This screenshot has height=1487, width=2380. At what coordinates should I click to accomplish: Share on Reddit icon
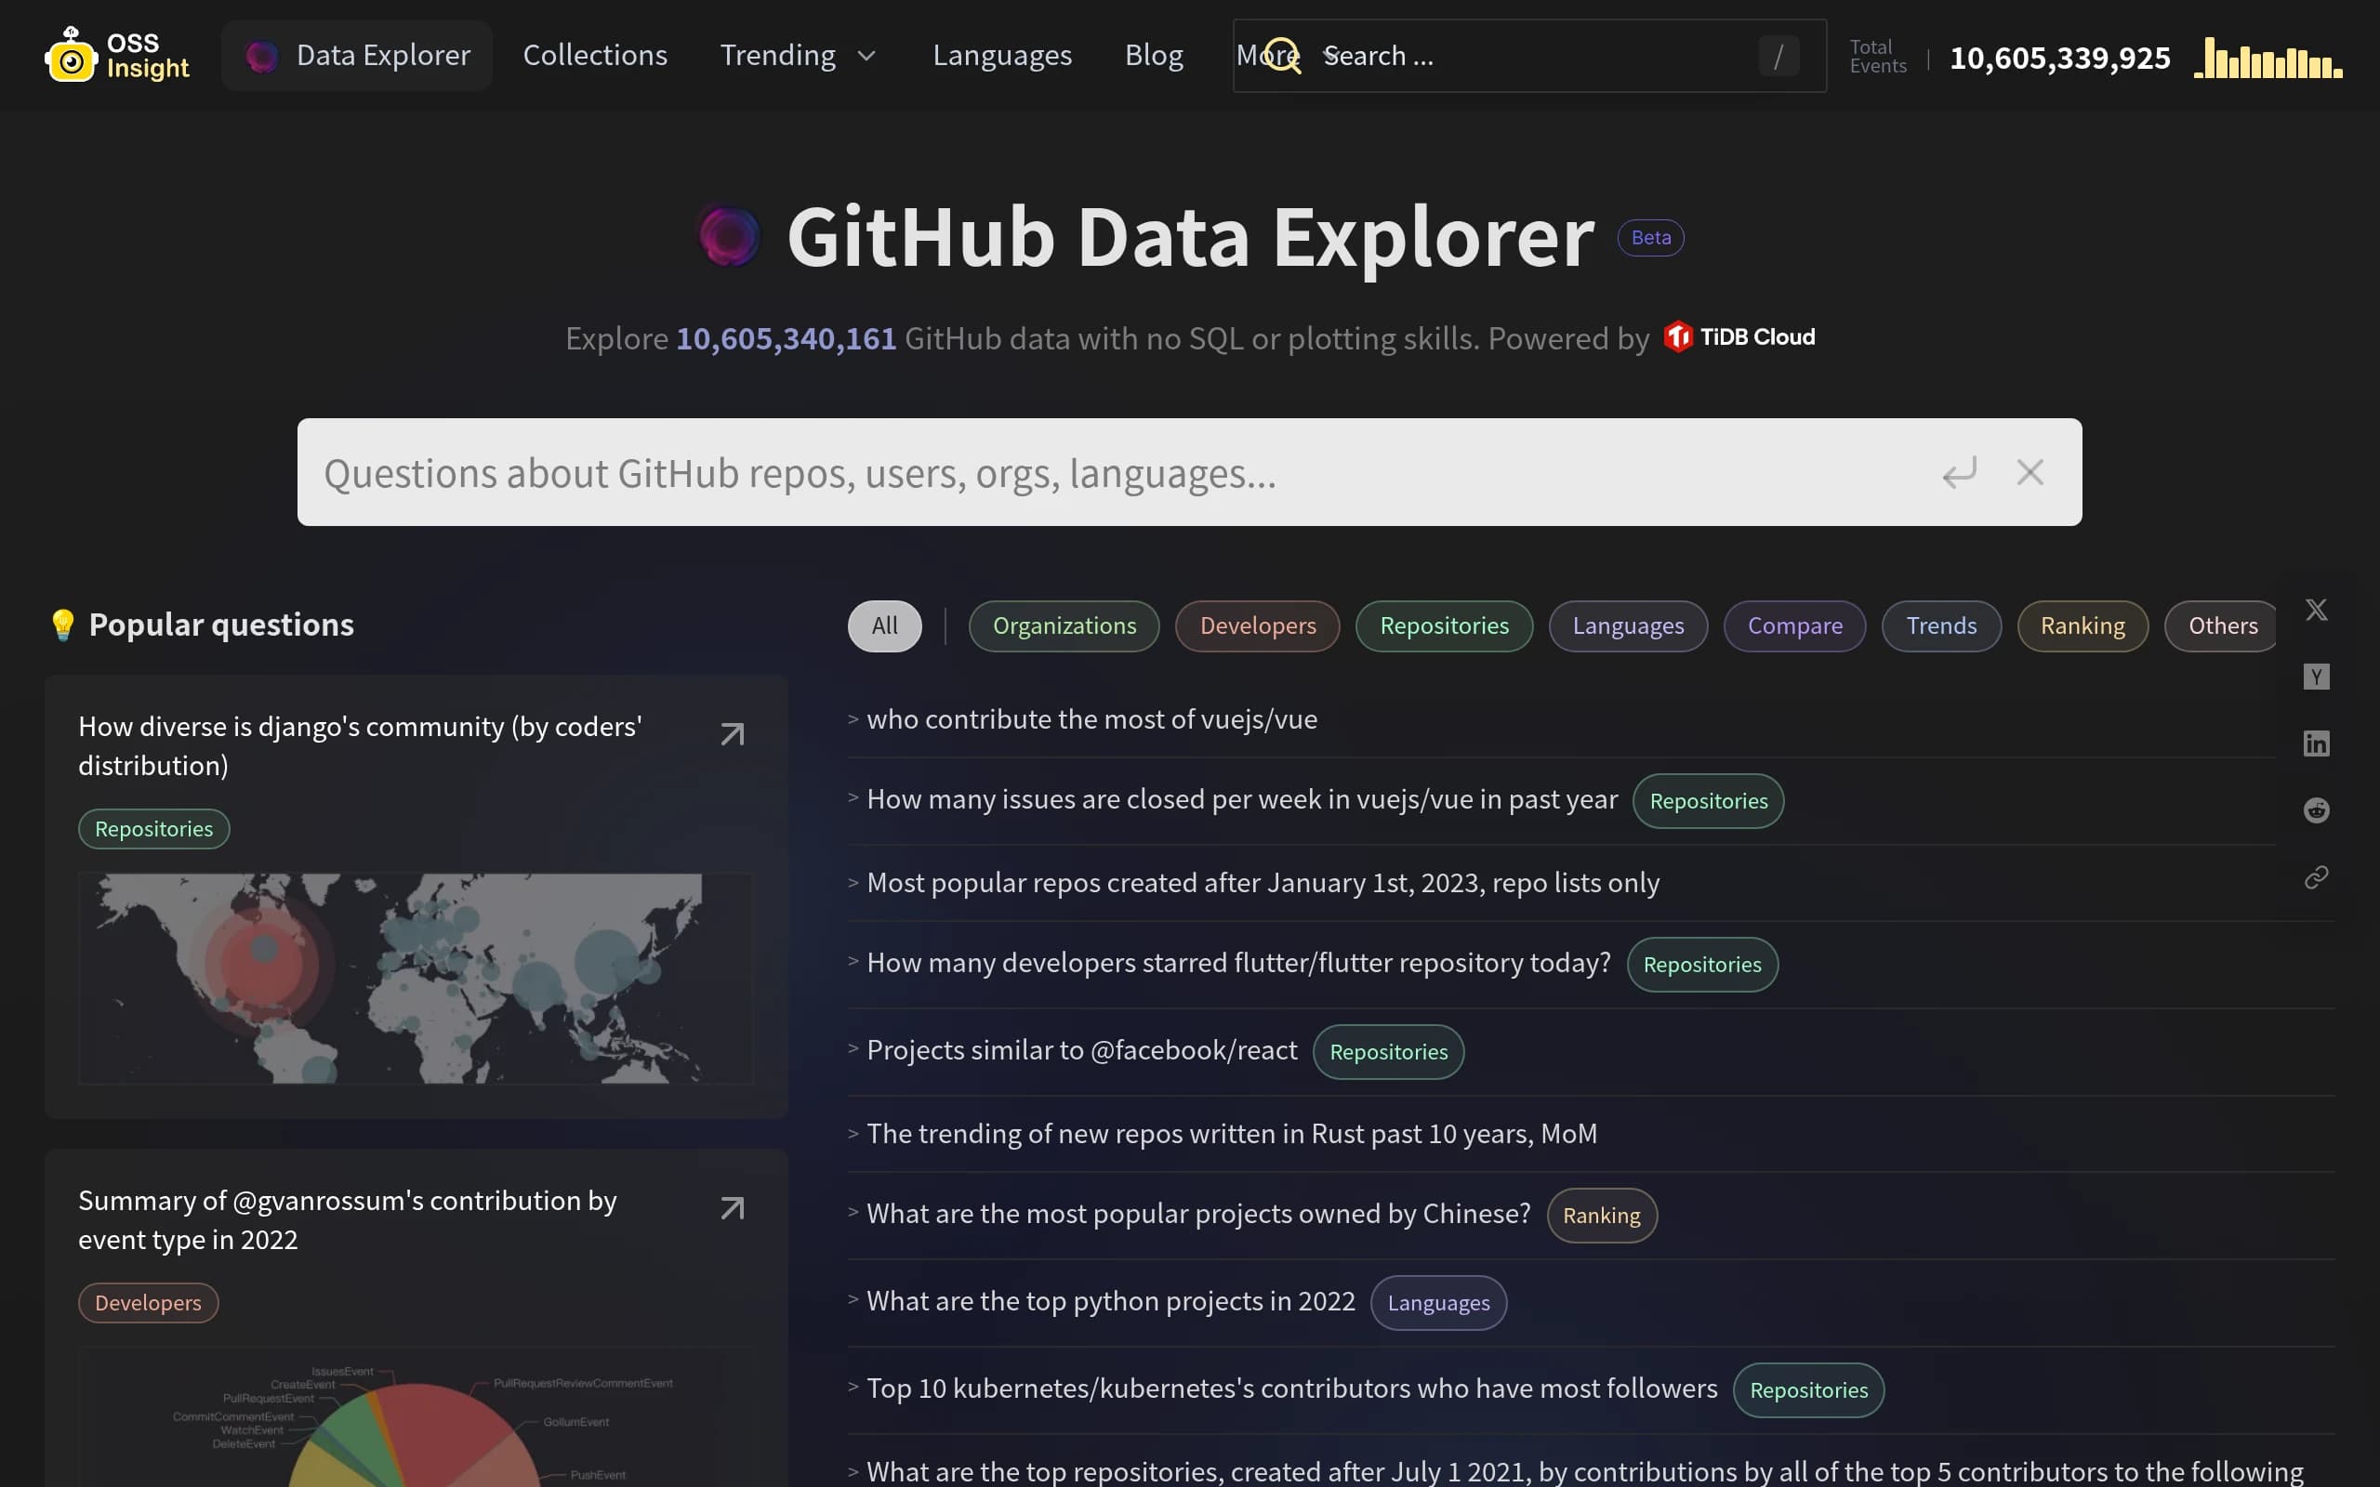coord(2316,810)
